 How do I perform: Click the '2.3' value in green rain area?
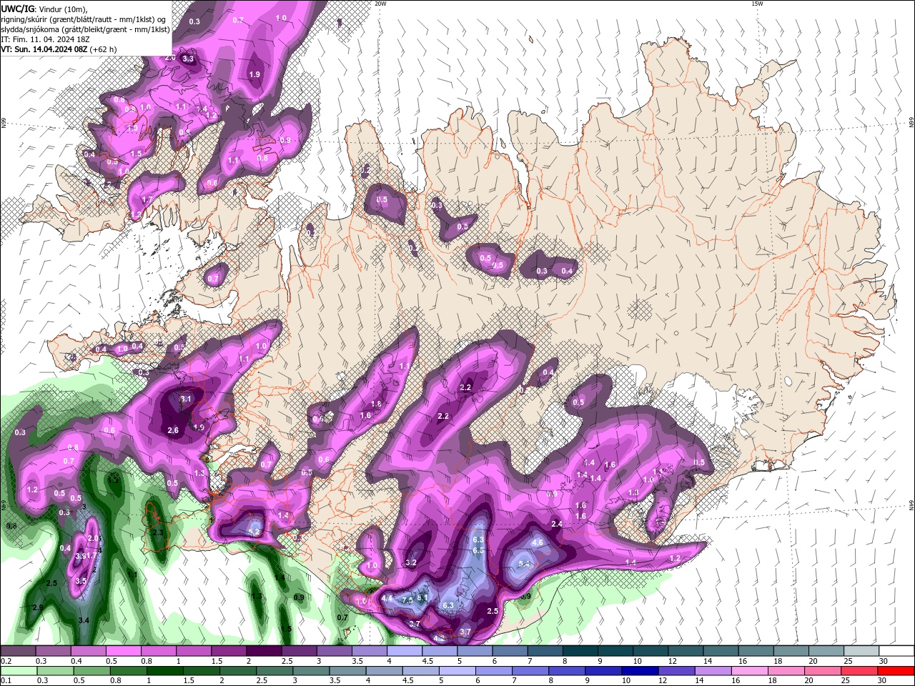coord(159,532)
